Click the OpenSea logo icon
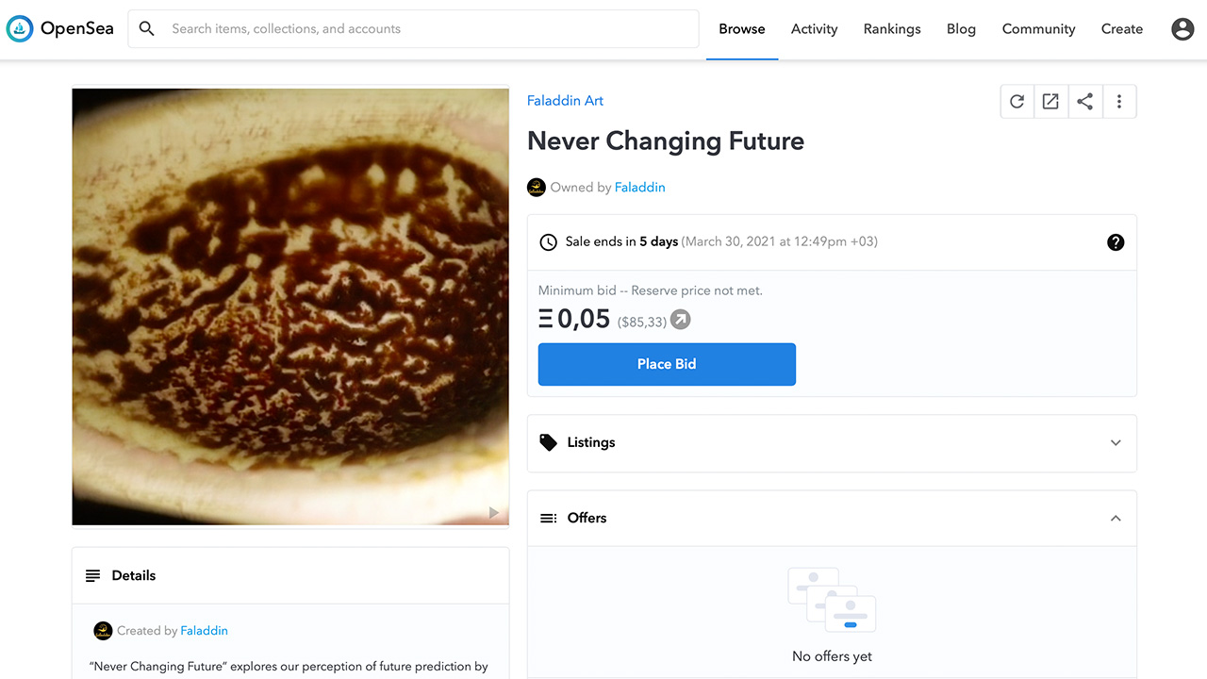The image size is (1207, 679). pyautogui.click(x=20, y=29)
